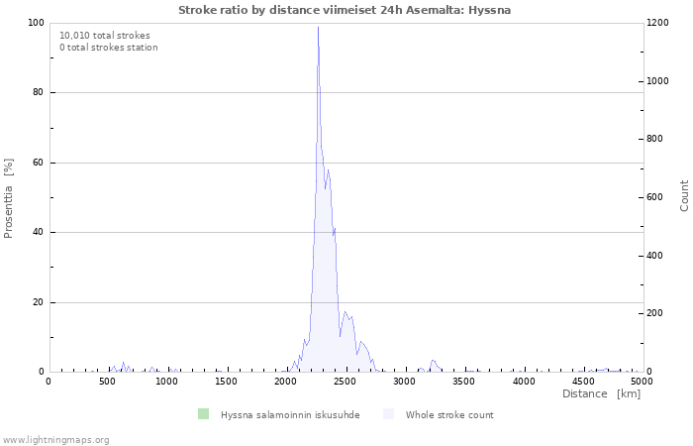The height and width of the screenshot is (446, 693).
Task: Click the tallest peak of the stroke curve
Action: click(x=318, y=28)
